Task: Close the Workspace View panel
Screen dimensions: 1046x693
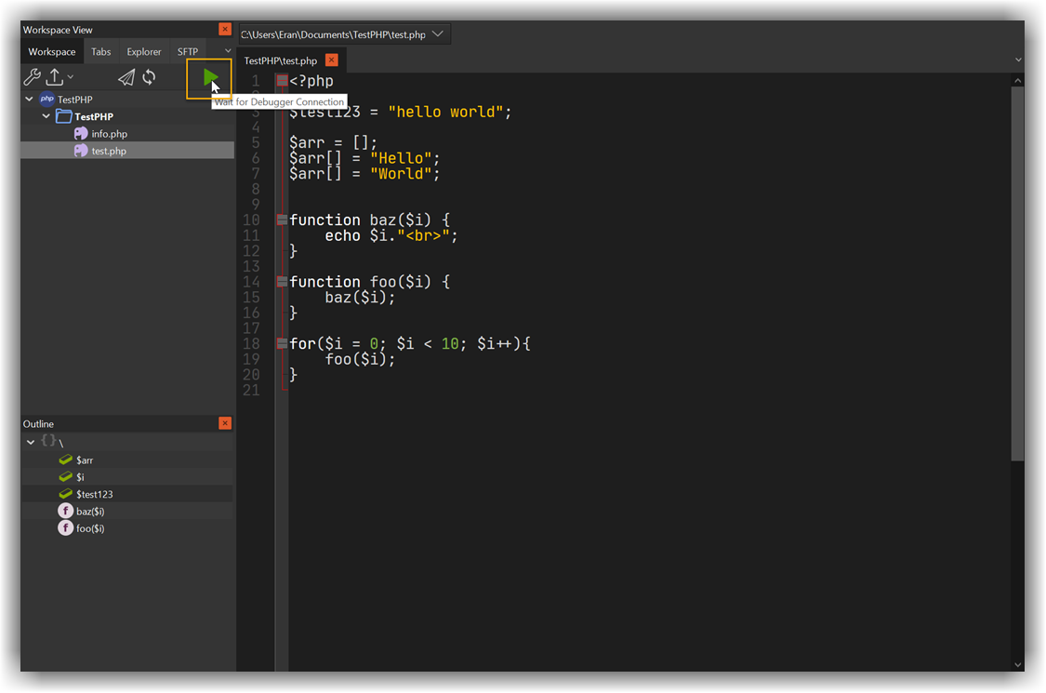Action: [225, 30]
